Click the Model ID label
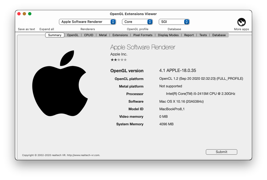The width and height of the screenshot is (267, 180). 136,109
